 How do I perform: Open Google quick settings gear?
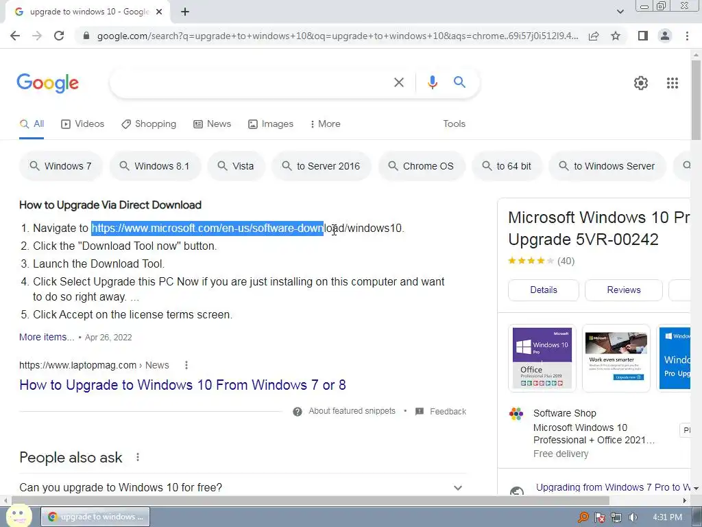click(641, 83)
